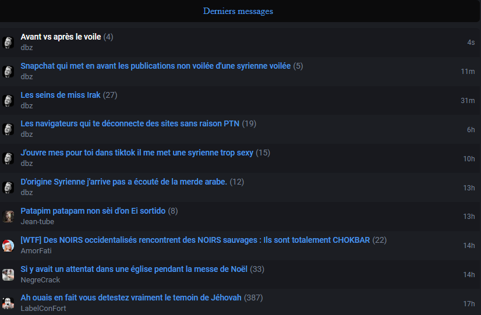Click AmorFati's Santa hat avatar
Screen dimensions: 481x315
pyautogui.click(x=8, y=246)
